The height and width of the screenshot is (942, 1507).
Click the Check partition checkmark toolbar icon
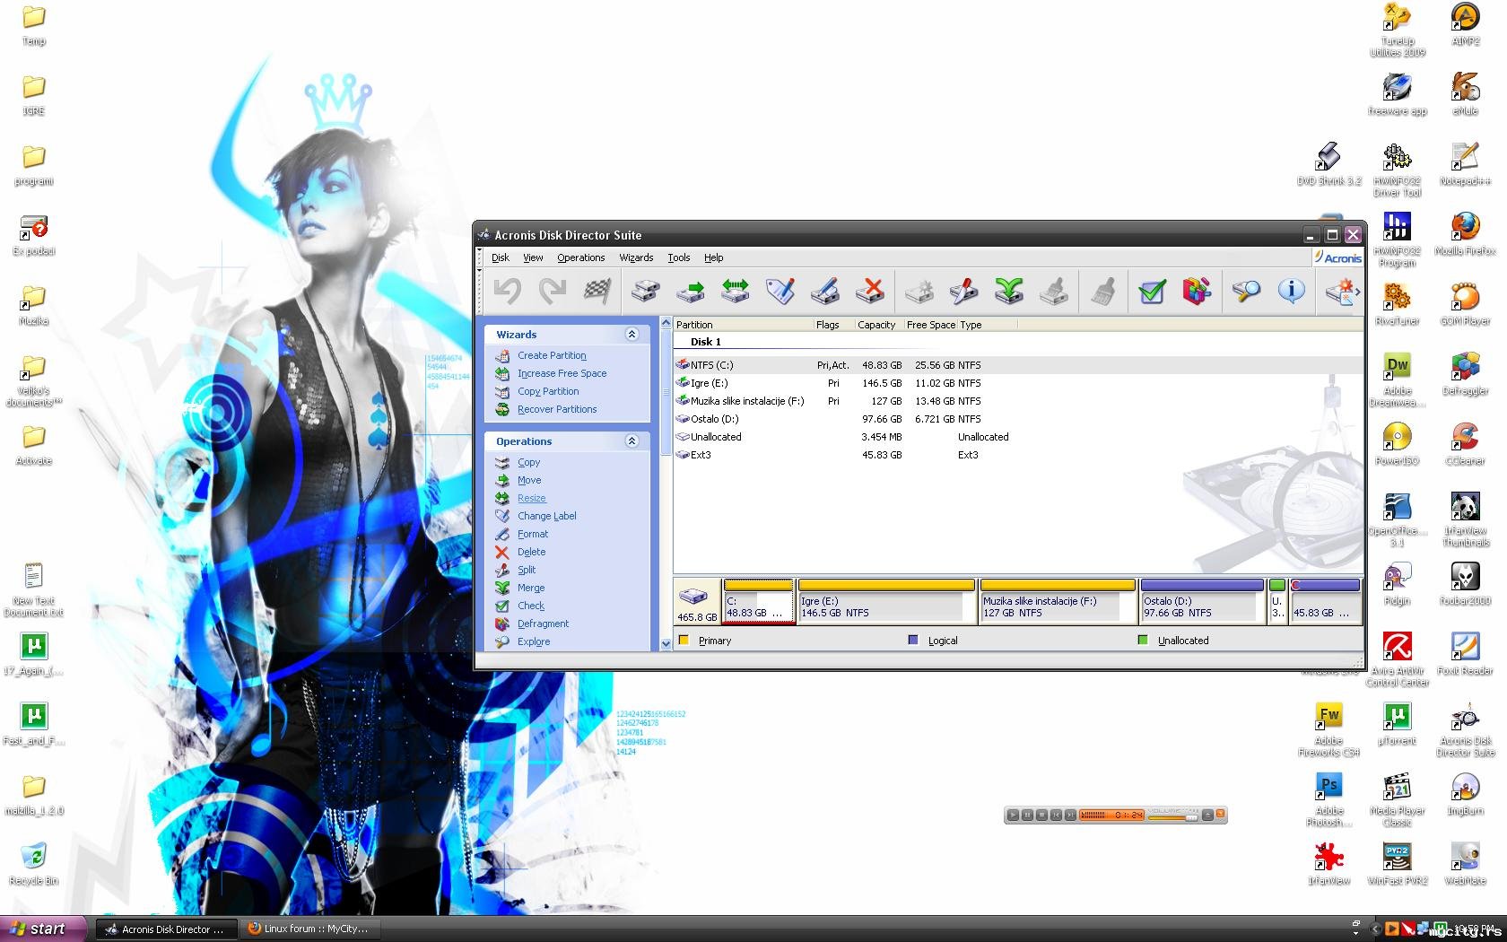(1152, 291)
